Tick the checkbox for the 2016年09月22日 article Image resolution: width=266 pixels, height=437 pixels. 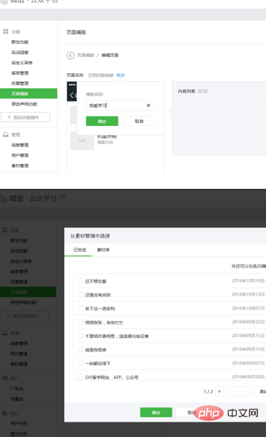[80, 322]
